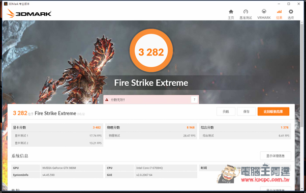
Task: Maximize the 3DMark window
Action: coord(289,4)
